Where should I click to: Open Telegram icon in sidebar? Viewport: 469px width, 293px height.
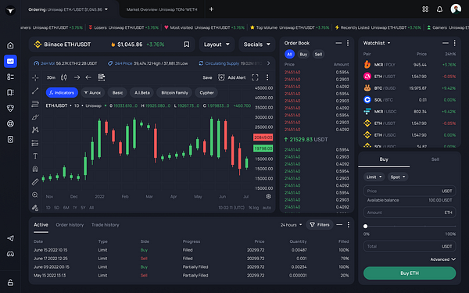click(10, 238)
